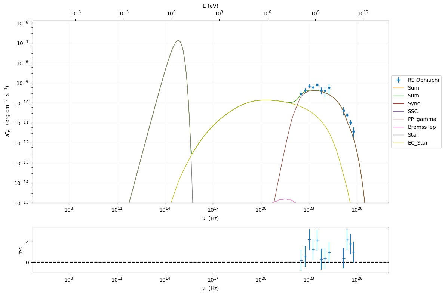This screenshot has width=445, height=295.
Task: Click the 10^-6 tick on the top energy axis
Action: 75,14
